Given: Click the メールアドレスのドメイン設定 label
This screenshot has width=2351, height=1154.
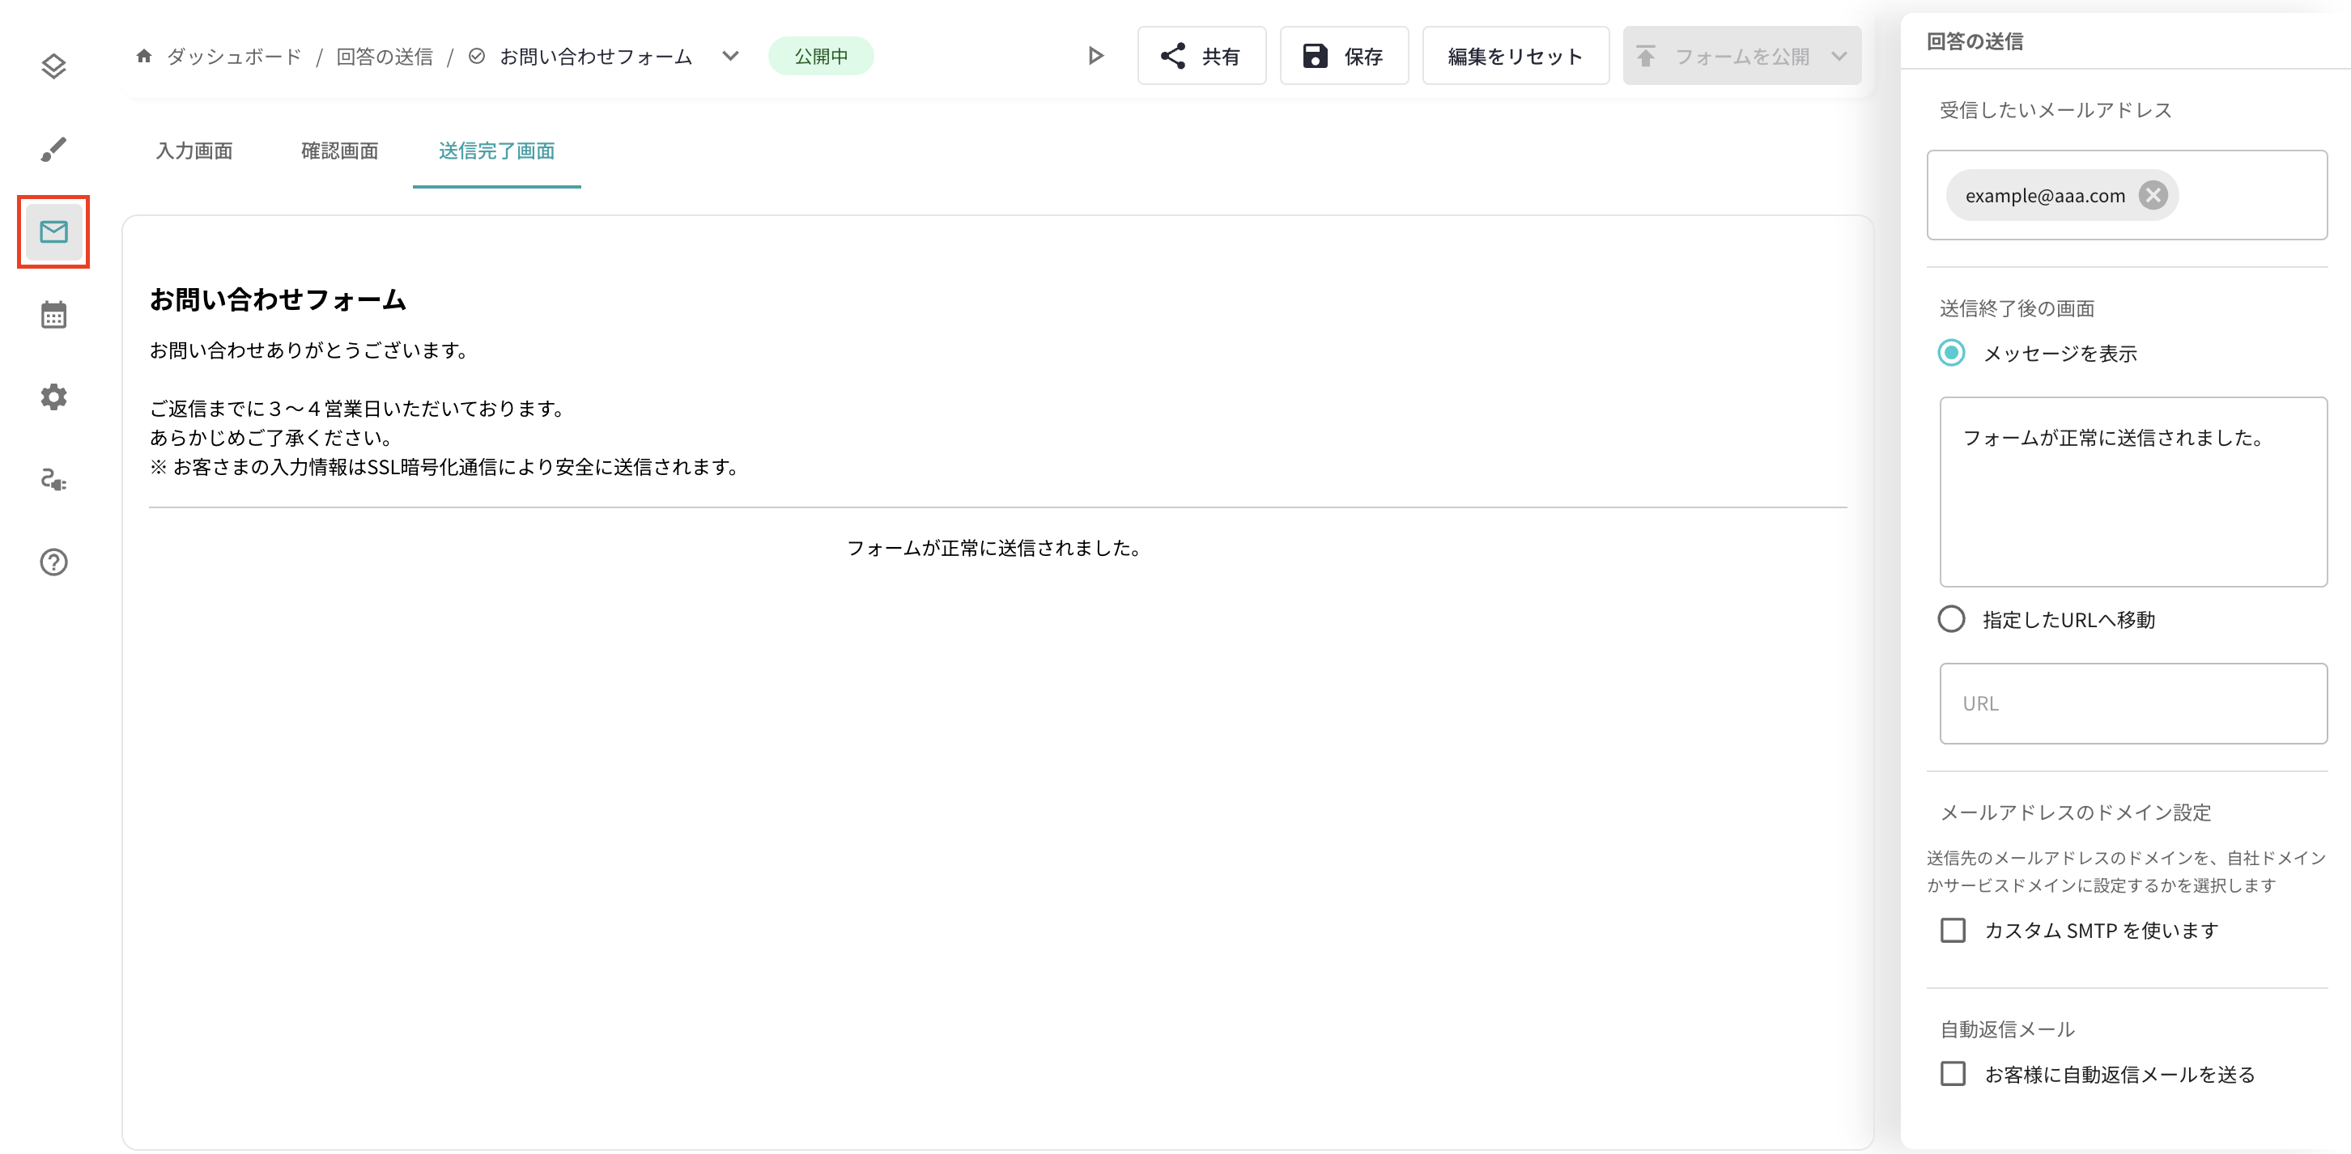Looking at the screenshot, I should coord(2074,812).
